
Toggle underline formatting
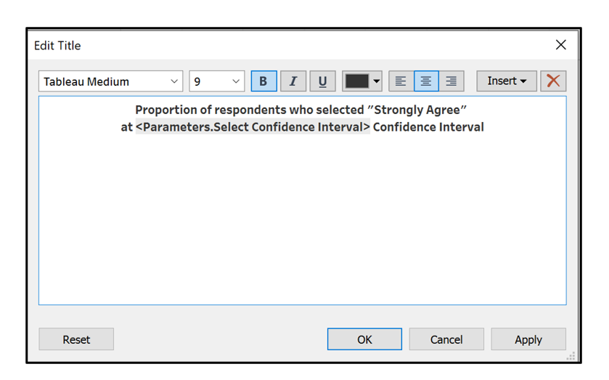coord(322,81)
